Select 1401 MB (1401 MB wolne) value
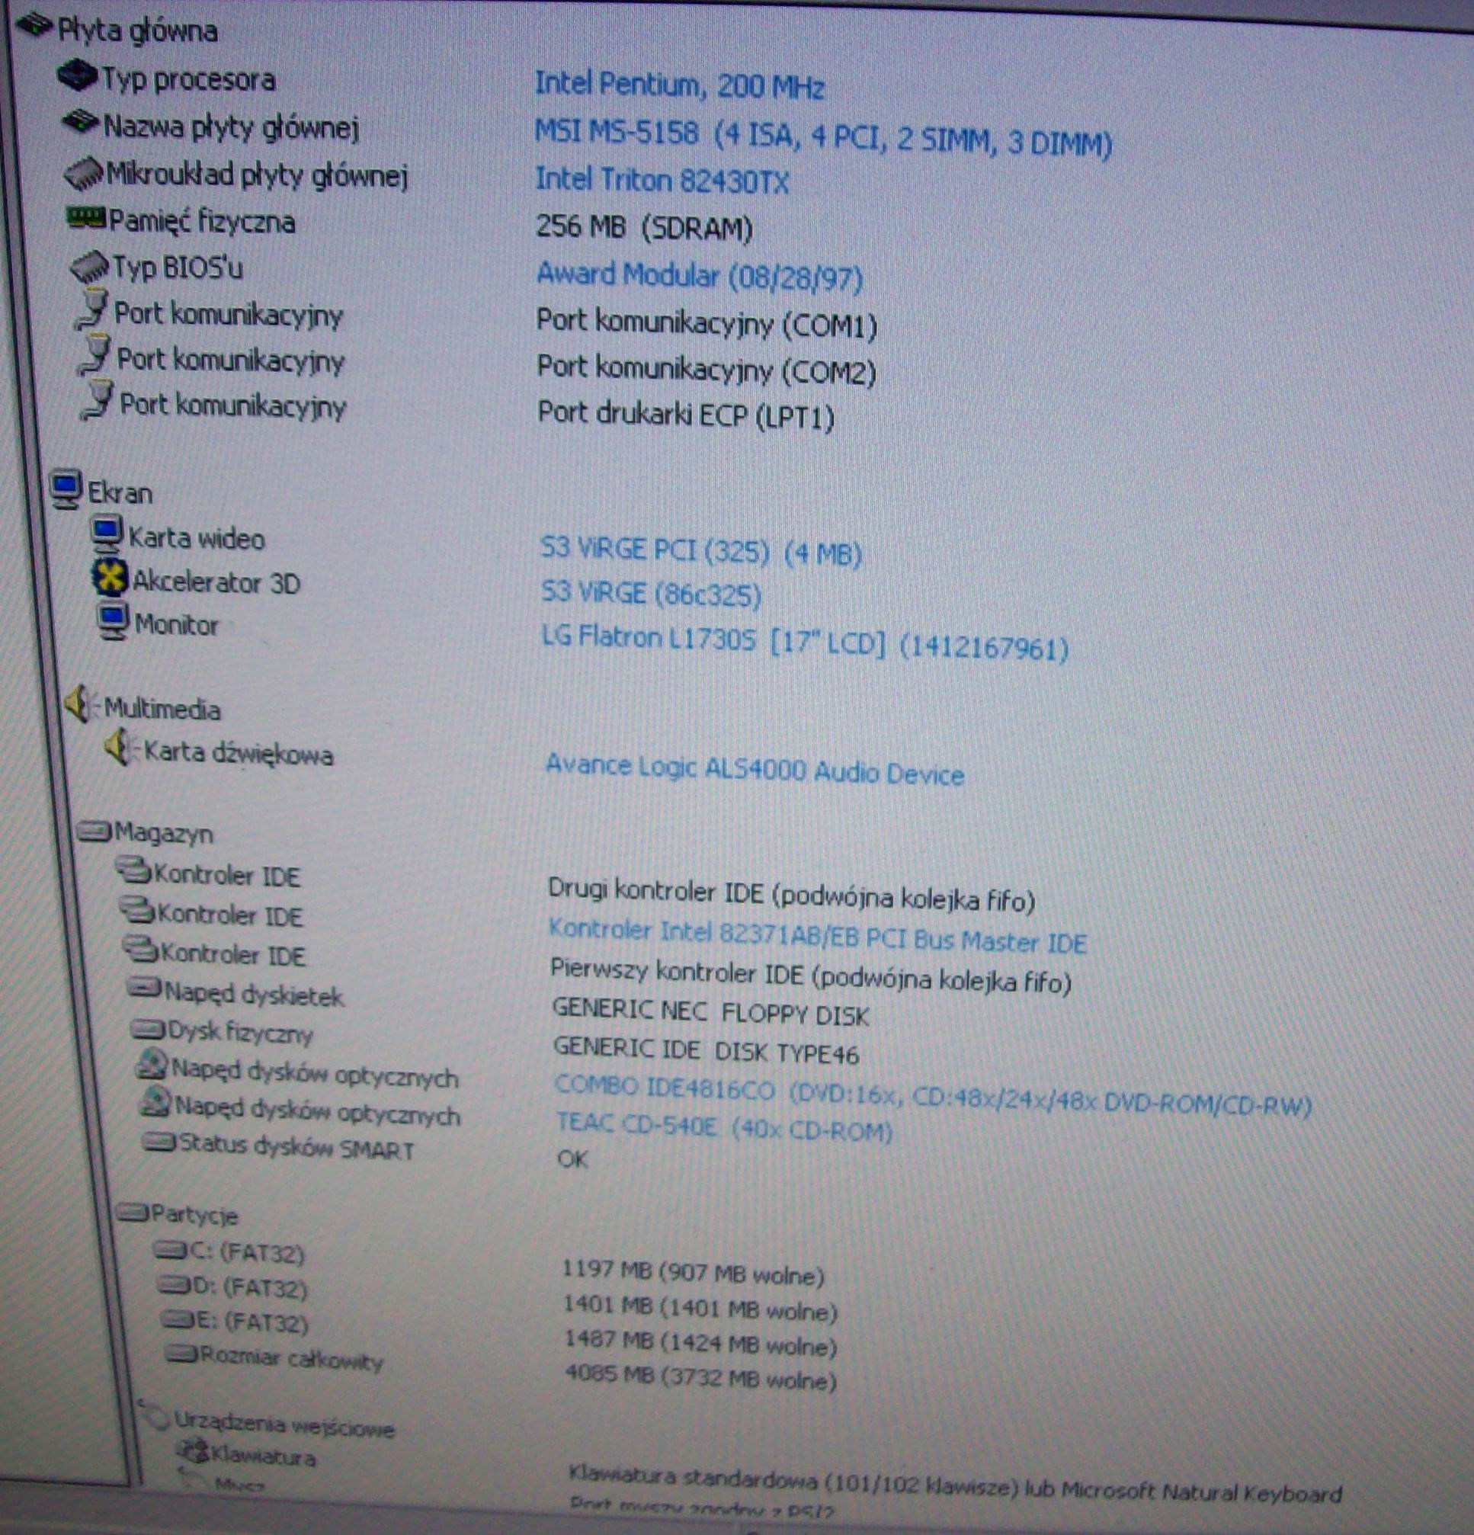Screen dimensions: 1474x1535 [700, 1308]
